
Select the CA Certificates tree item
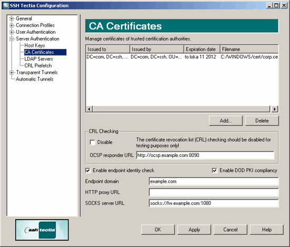[x=45, y=52]
